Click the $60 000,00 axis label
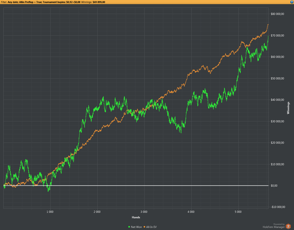This screenshot has width=294, height=230. (x=277, y=57)
